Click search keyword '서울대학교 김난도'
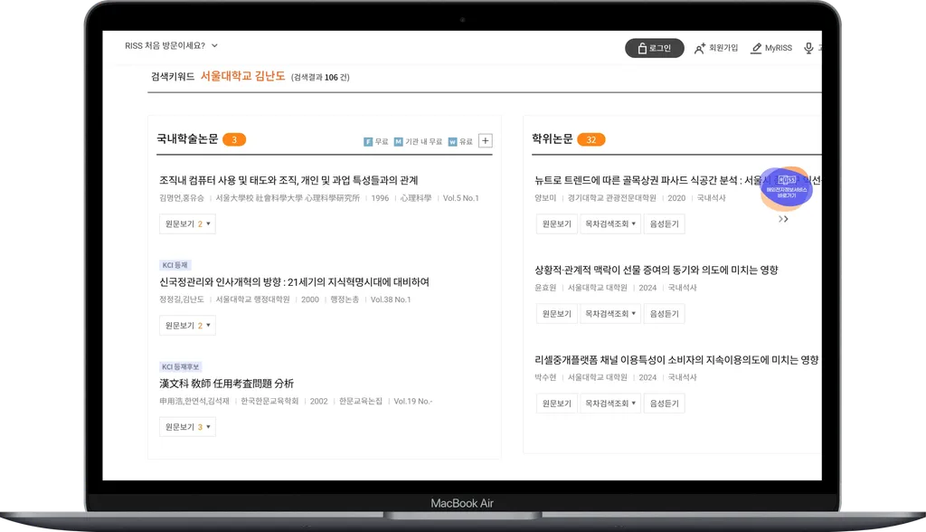The width and height of the screenshot is (926, 532). tap(242, 76)
